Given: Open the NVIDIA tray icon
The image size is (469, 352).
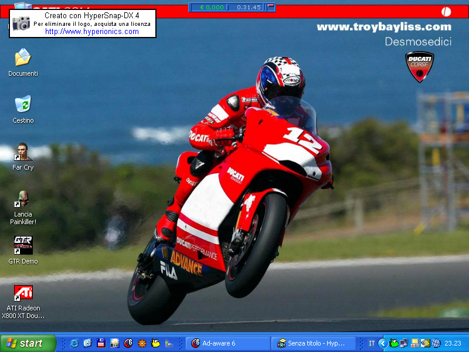Looking at the screenshot, I should click(426, 343).
